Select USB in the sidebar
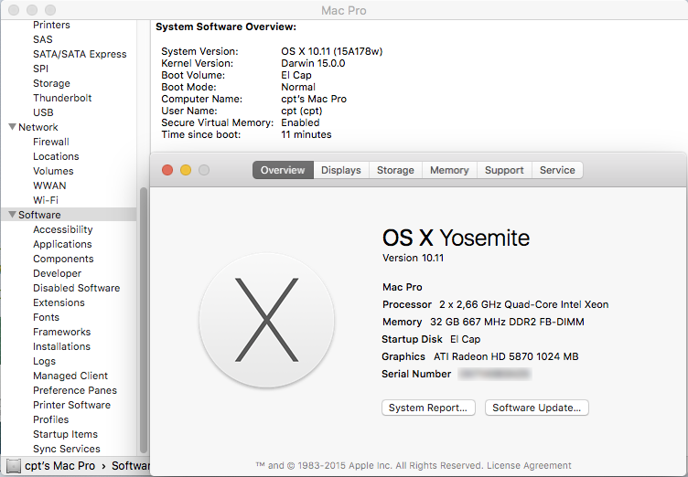The image size is (688, 477). point(43,112)
